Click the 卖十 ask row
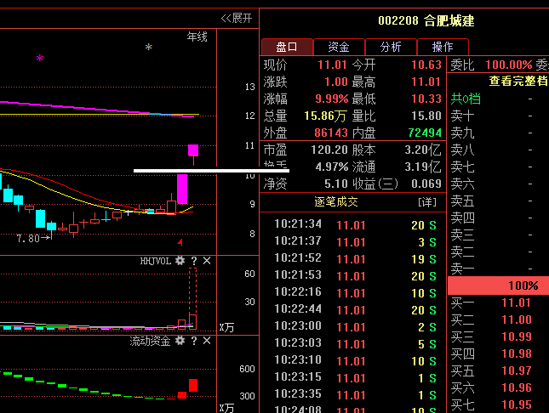 pos(499,116)
